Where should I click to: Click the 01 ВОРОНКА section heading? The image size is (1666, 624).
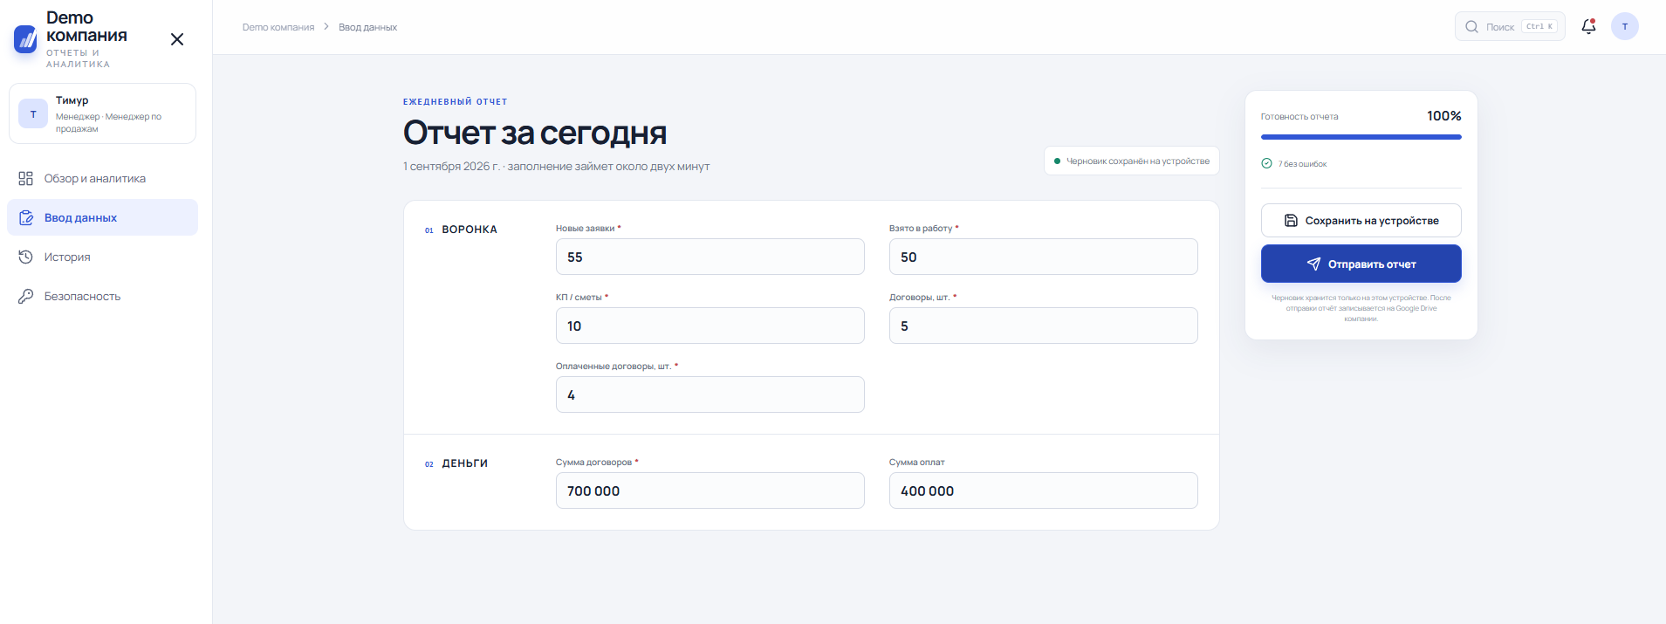[x=461, y=230]
